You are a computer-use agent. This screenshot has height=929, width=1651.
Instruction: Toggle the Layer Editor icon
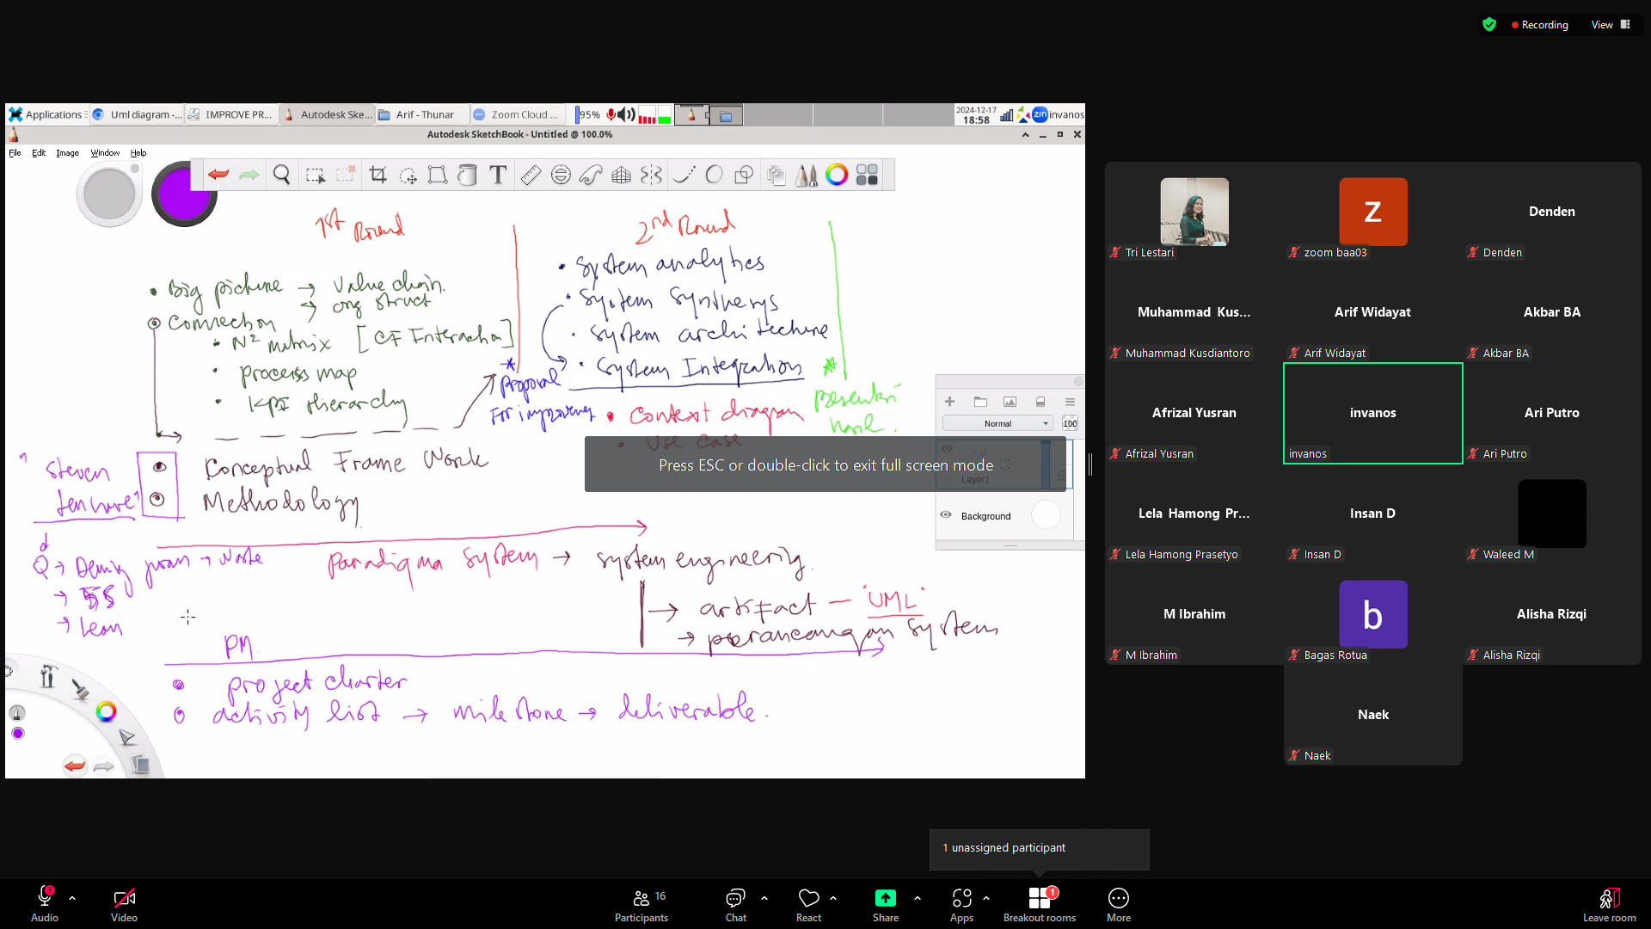pos(776,175)
